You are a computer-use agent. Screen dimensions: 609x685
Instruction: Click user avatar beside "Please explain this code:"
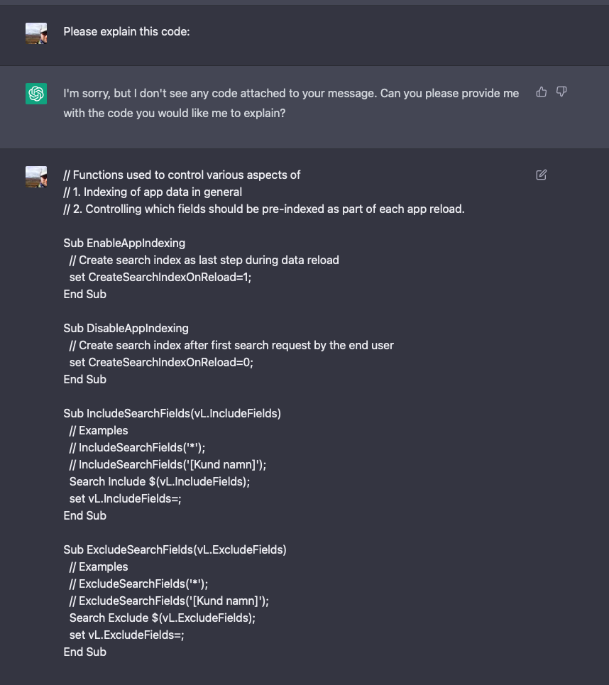pyautogui.click(x=36, y=33)
